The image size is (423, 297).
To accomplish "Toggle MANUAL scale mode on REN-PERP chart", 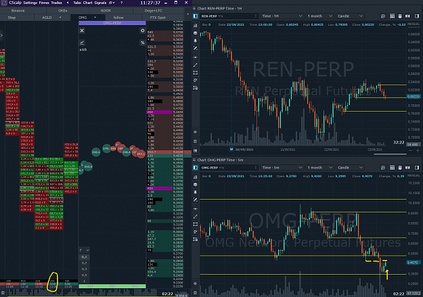I will tap(414, 24).
